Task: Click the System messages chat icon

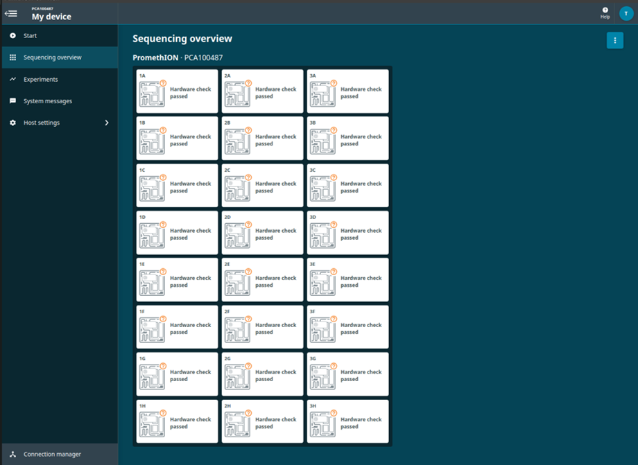Action: 13,100
